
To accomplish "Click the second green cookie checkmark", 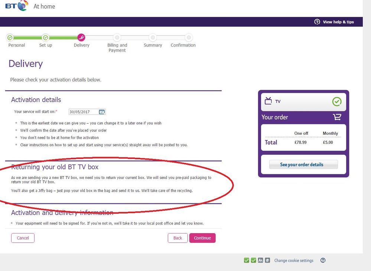I will pyautogui.click(x=253, y=260).
